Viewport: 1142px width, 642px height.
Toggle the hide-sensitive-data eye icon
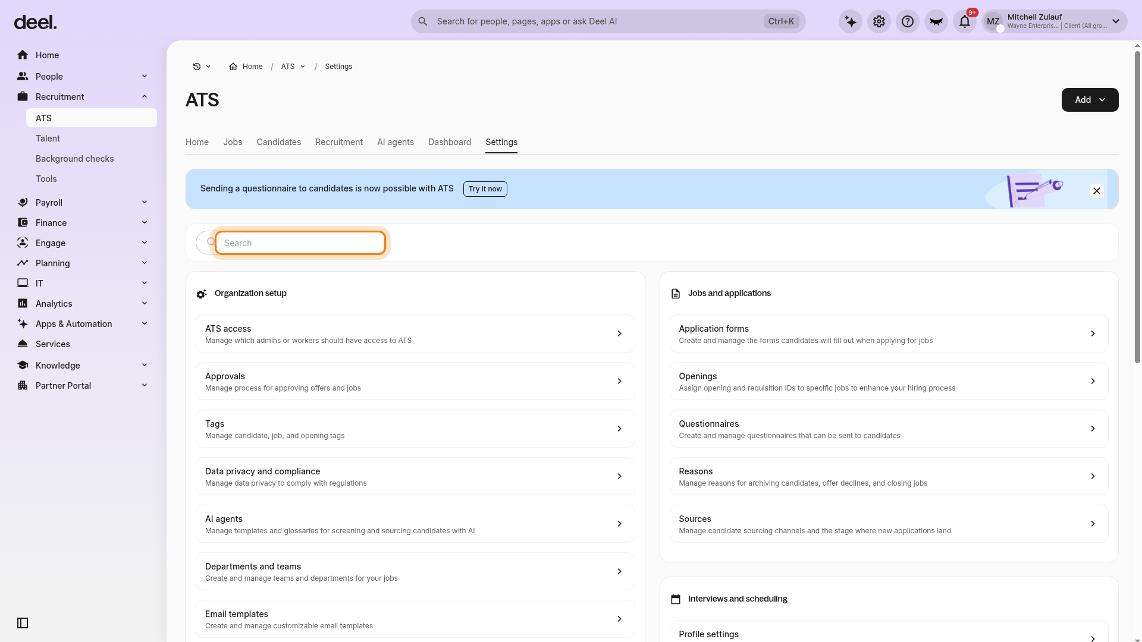pos(936,21)
